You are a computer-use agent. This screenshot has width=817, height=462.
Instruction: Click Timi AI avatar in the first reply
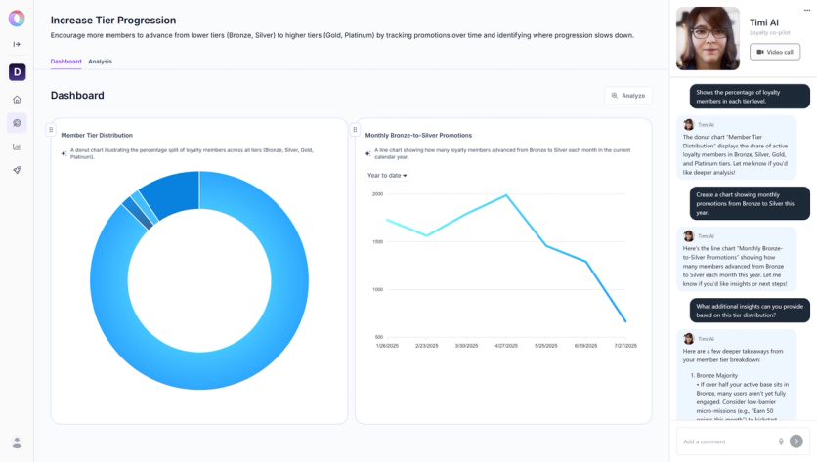(688, 125)
